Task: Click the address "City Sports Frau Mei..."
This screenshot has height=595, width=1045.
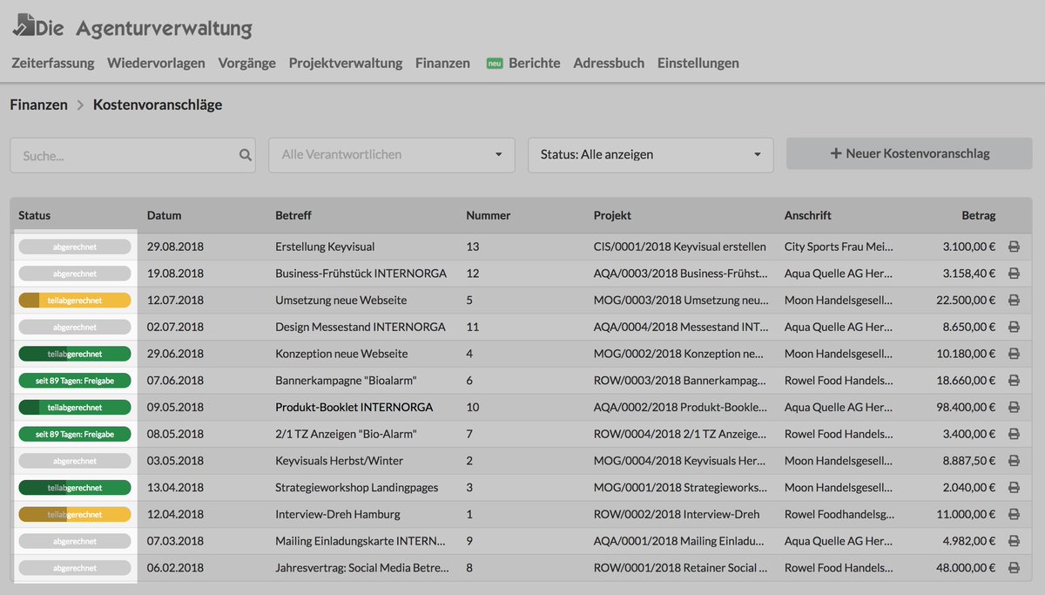Action: (838, 247)
